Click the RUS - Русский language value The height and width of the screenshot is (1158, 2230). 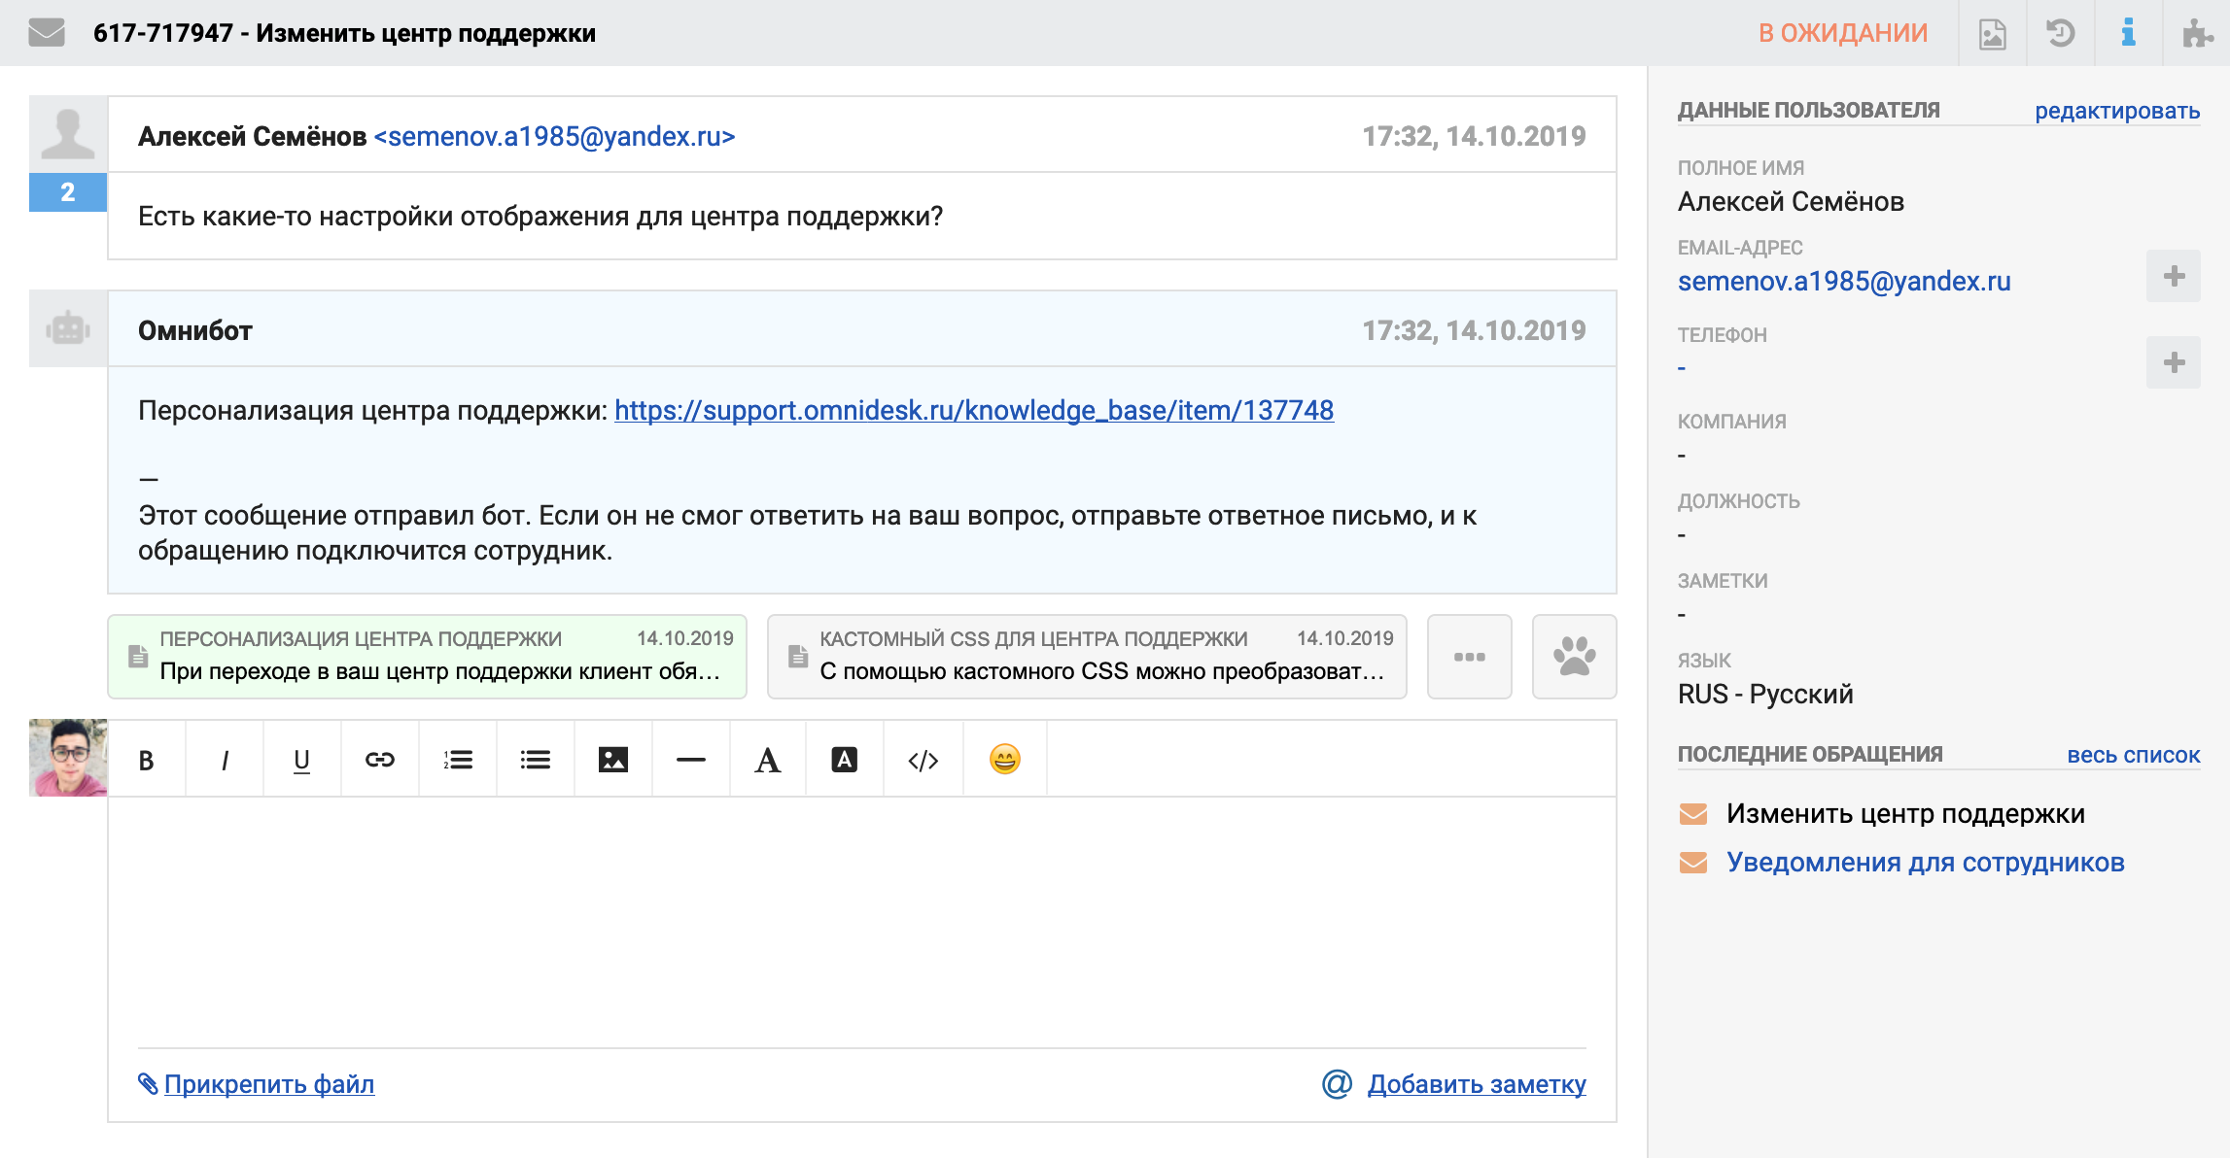[x=1765, y=695]
